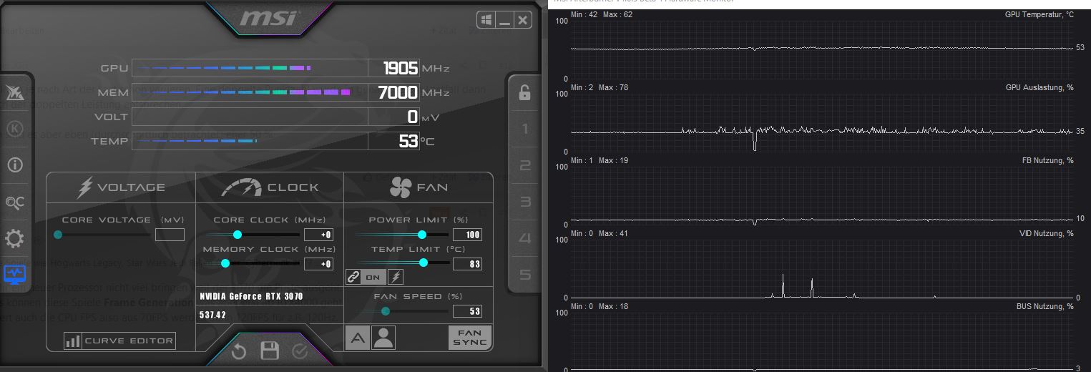Viewport: 1091px width, 372px height.
Task: Minimize the Afterburner window
Action: click(505, 20)
